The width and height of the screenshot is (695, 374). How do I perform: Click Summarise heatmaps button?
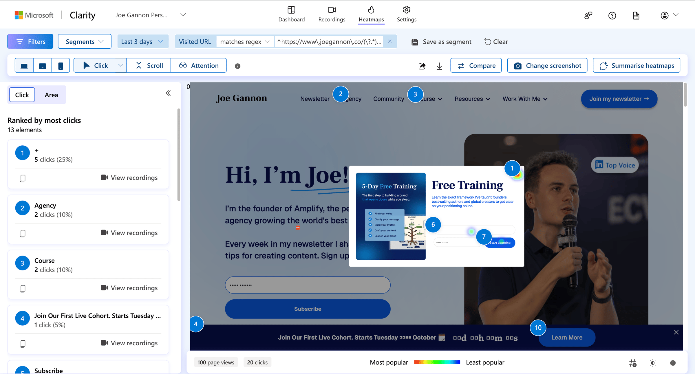pos(636,65)
